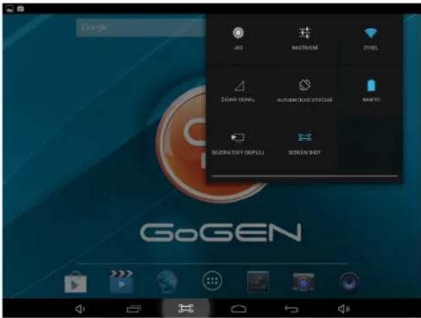Tap the Back navigation button

(291, 309)
